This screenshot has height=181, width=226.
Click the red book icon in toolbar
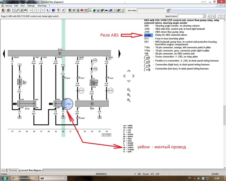coord(82,11)
